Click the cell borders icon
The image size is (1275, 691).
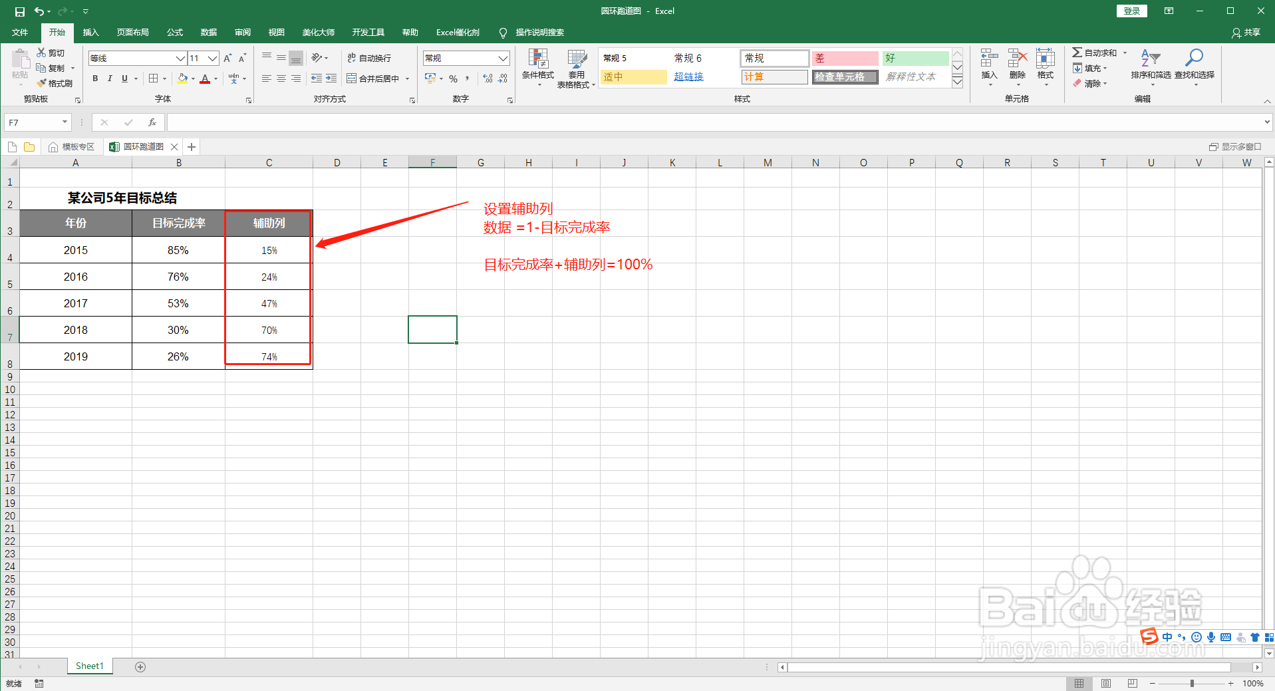[154, 78]
